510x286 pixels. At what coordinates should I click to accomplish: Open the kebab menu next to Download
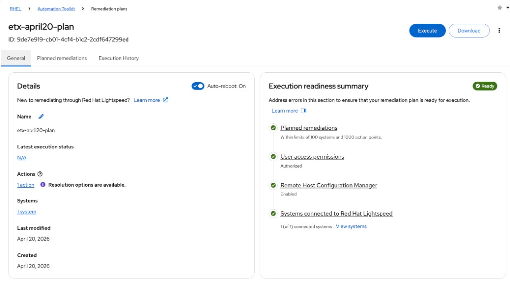click(x=499, y=30)
